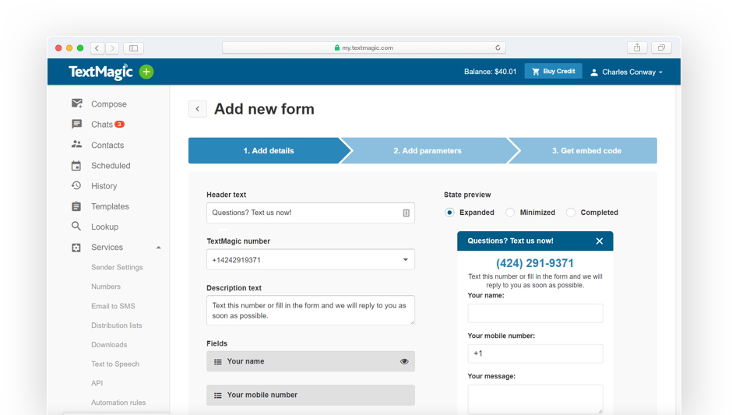732x415 pixels.
Task: Click the browser back arrow
Action: coord(97,48)
